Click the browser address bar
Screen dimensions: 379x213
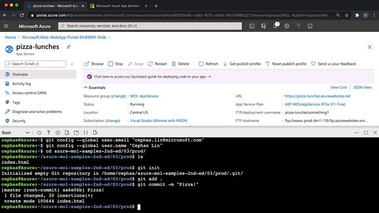[182, 15]
